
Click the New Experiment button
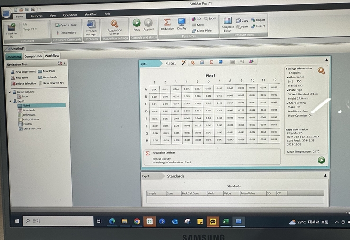pyautogui.click(x=23, y=72)
